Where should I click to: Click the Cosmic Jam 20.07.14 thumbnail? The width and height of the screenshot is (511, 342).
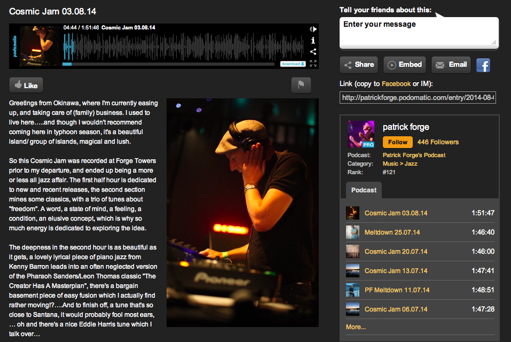pyautogui.click(x=352, y=251)
